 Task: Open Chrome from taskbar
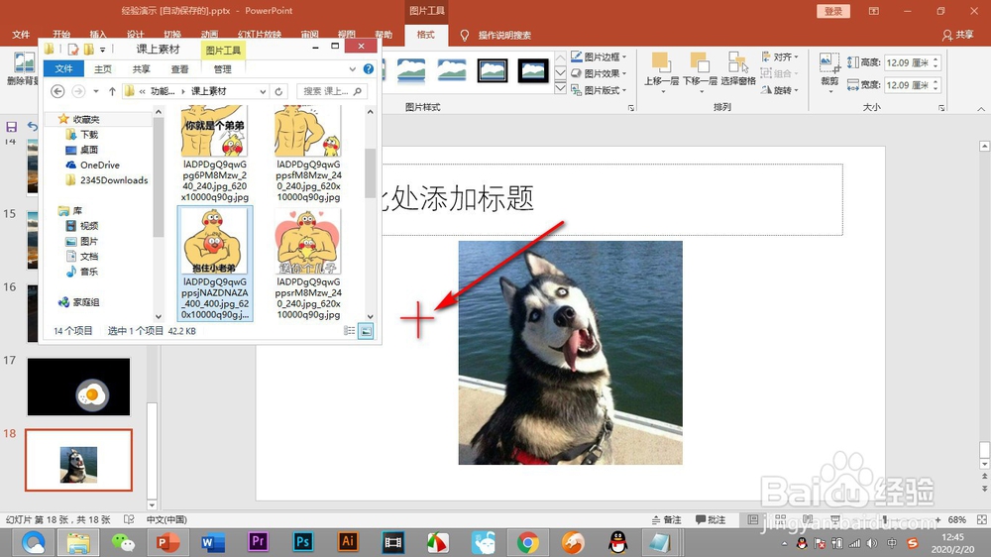pos(528,542)
